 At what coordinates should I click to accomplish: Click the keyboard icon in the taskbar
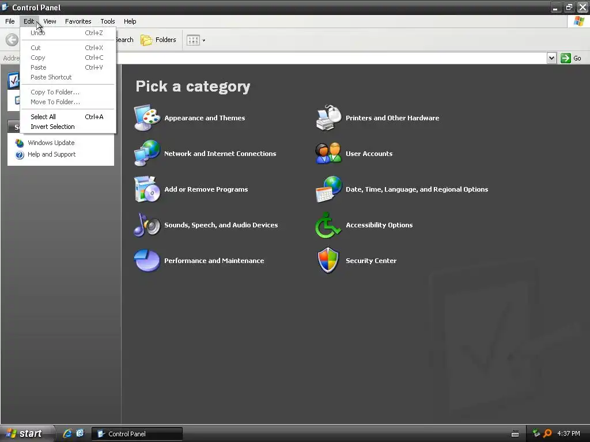coord(515,434)
